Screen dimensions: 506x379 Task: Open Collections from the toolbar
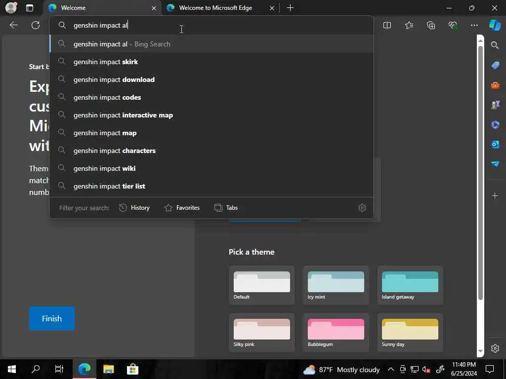pos(431,25)
